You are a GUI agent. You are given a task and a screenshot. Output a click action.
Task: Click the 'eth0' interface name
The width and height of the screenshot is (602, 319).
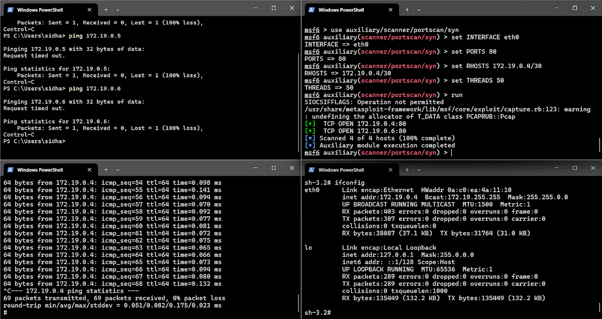[x=312, y=190]
